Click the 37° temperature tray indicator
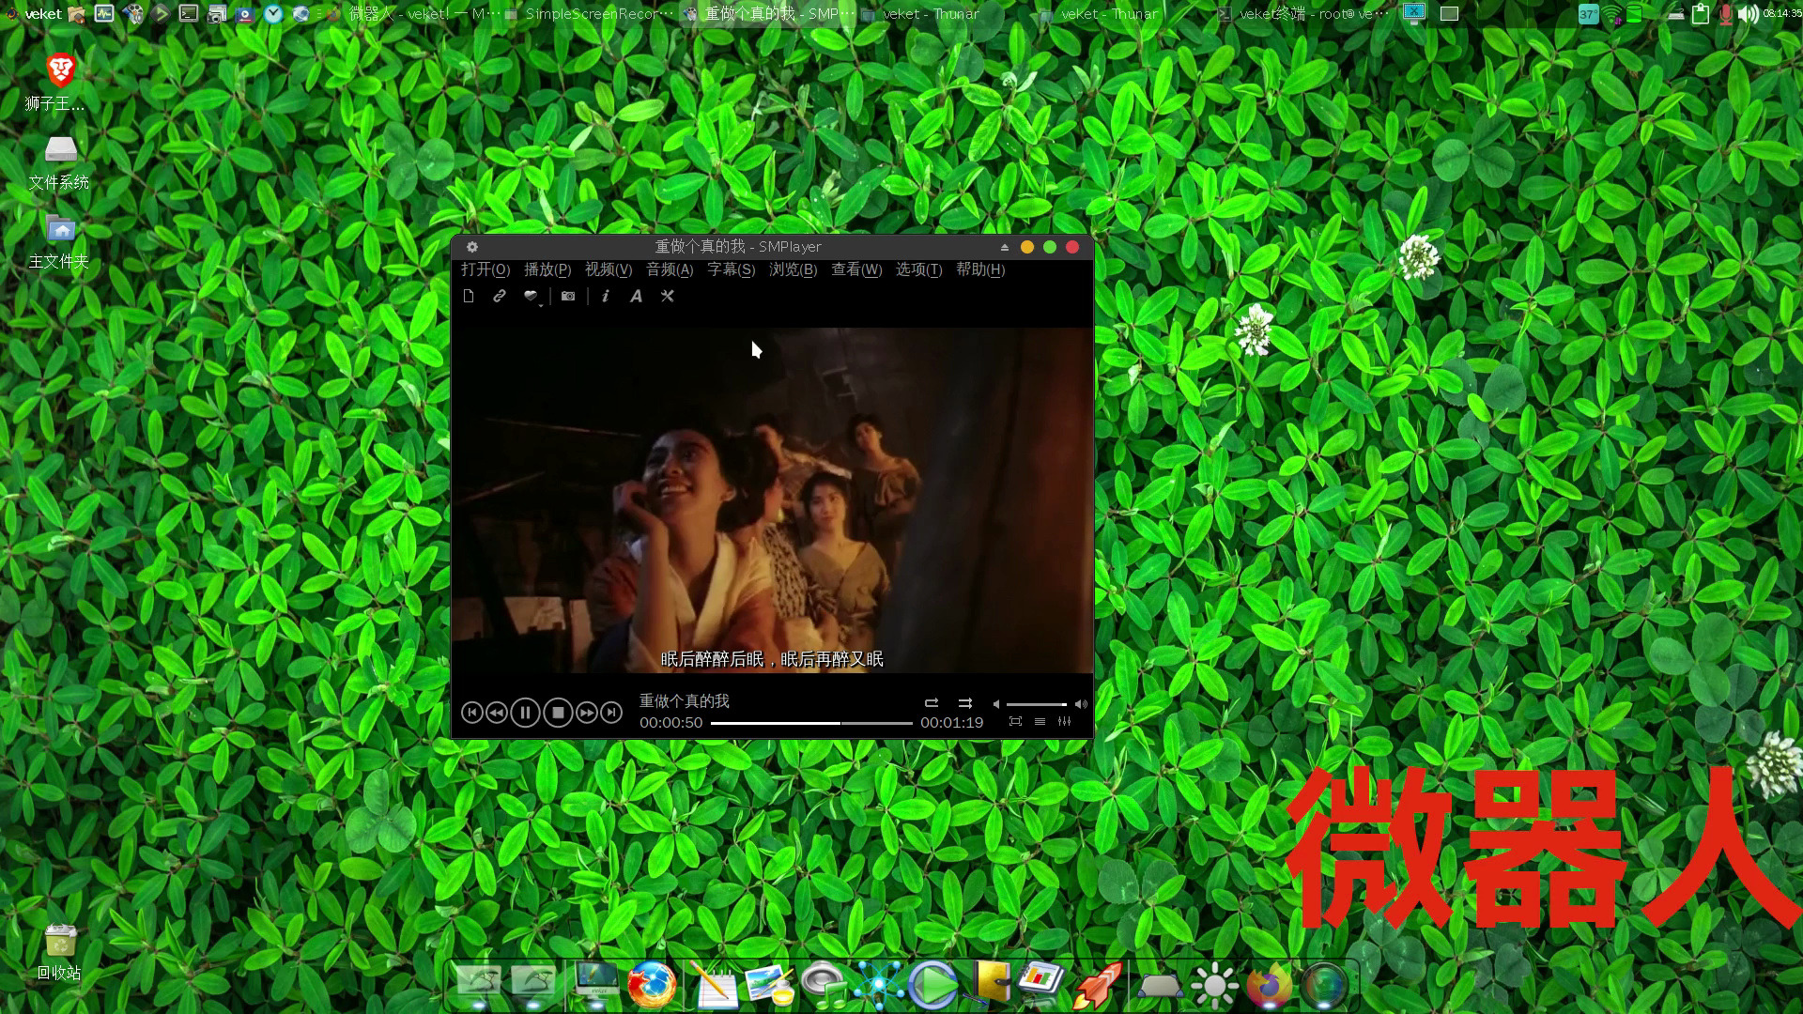Image resolution: width=1803 pixels, height=1014 pixels. click(x=1588, y=14)
